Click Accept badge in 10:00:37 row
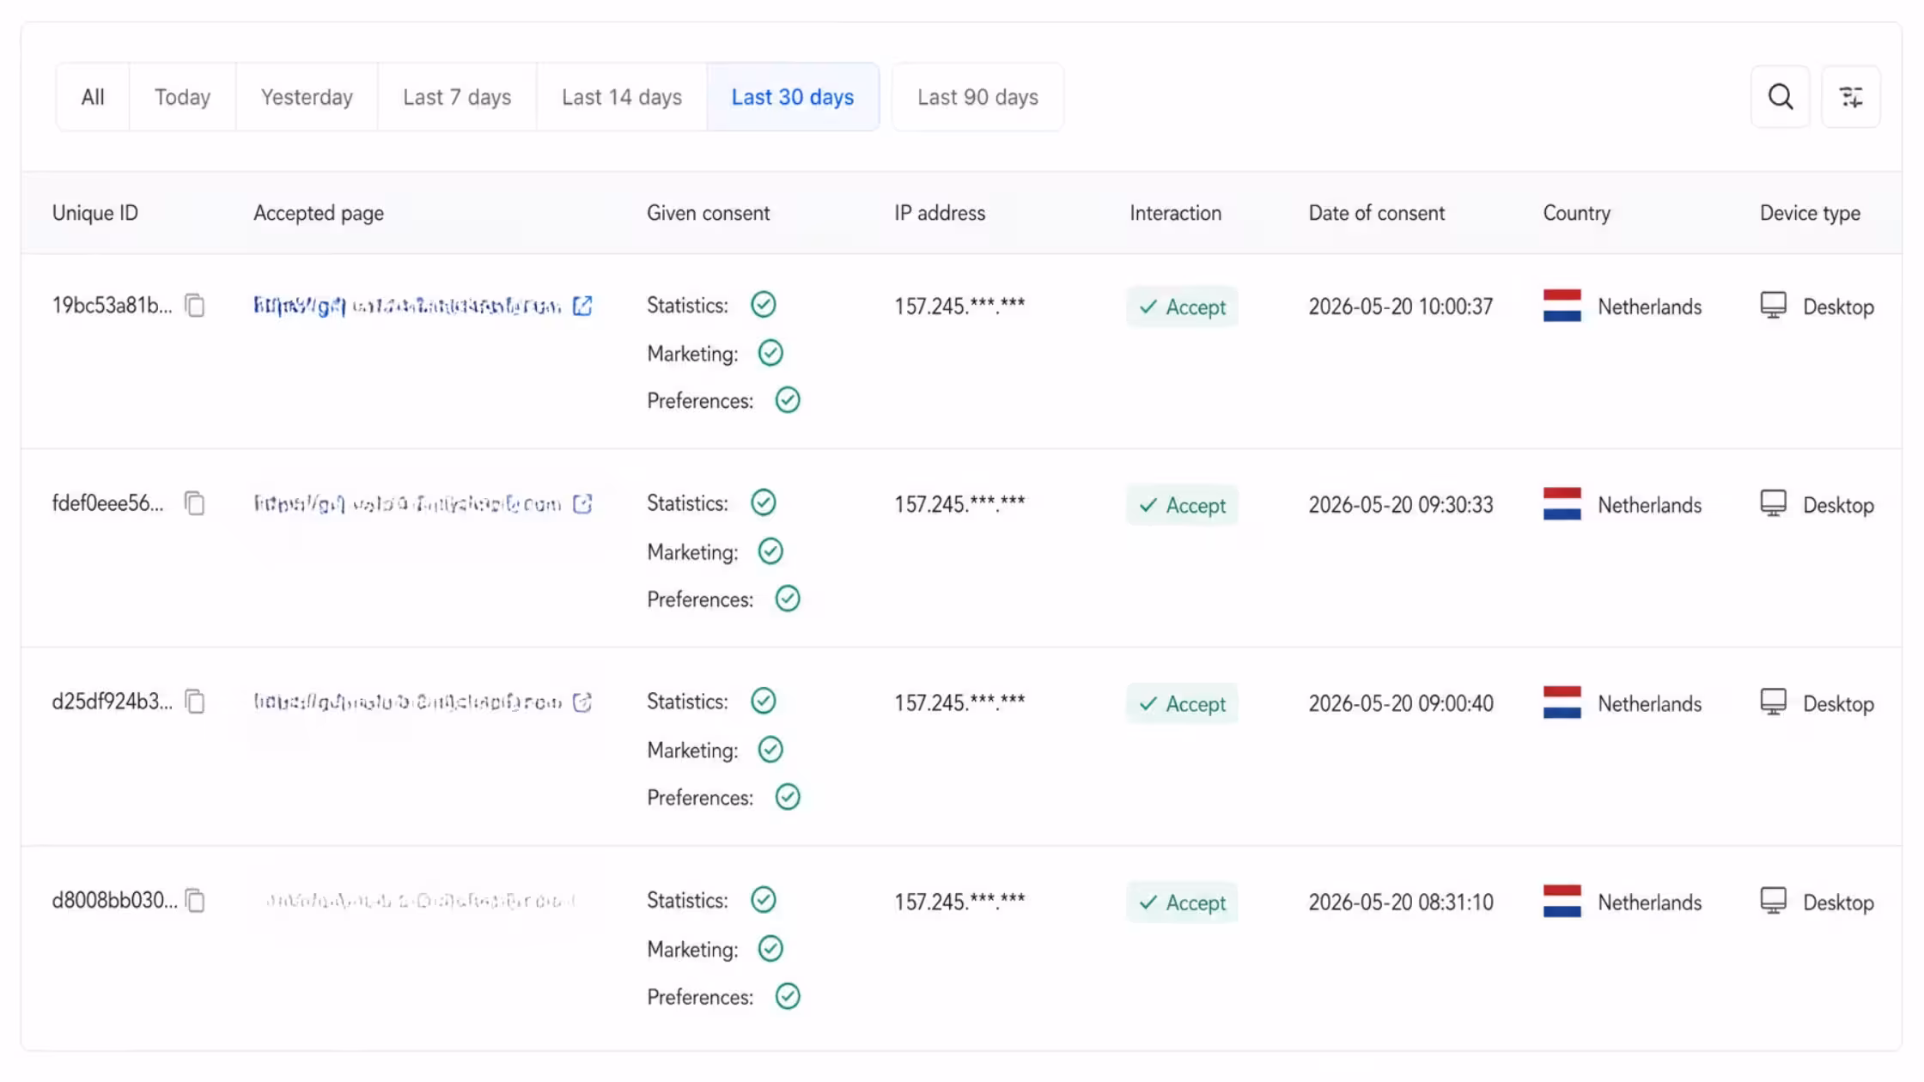The image size is (1924, 1082). [1182, 307]
